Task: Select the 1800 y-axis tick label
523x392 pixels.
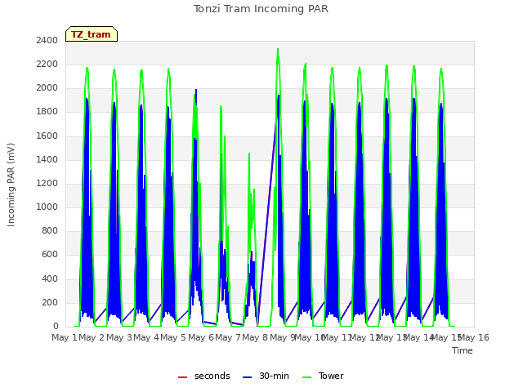Action: (47, 112)
